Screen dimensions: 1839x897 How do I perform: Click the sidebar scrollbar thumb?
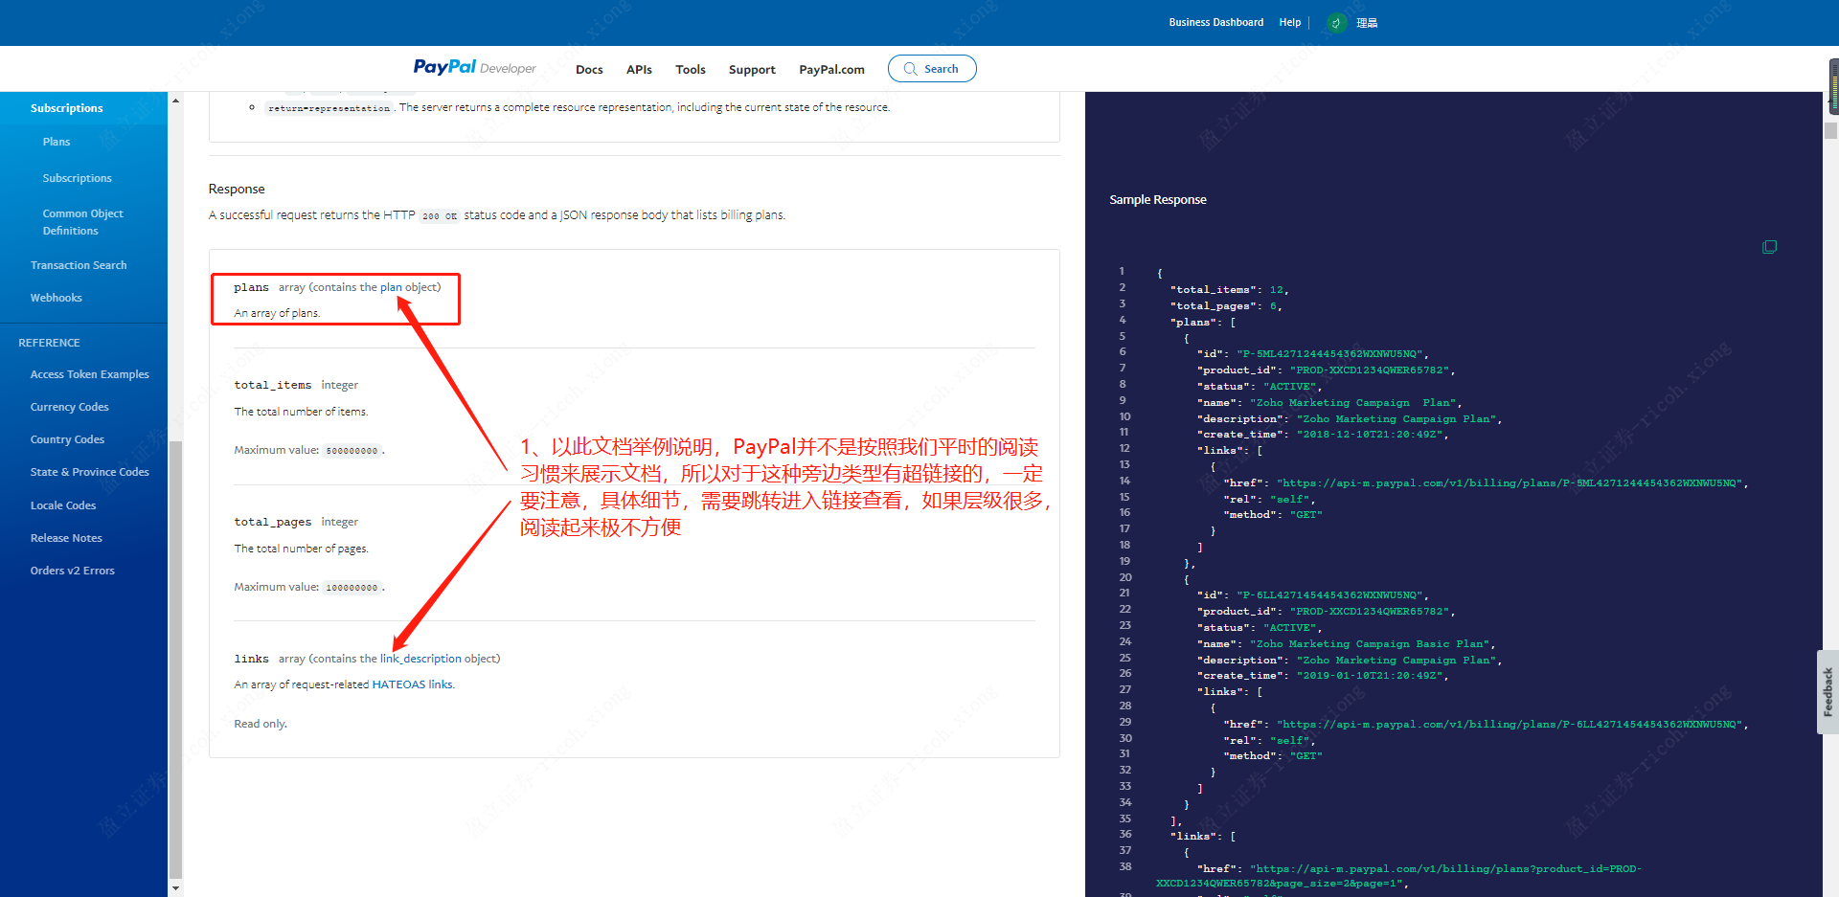175,659
